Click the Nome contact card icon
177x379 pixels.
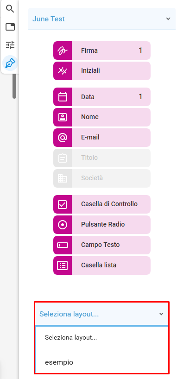63,117
